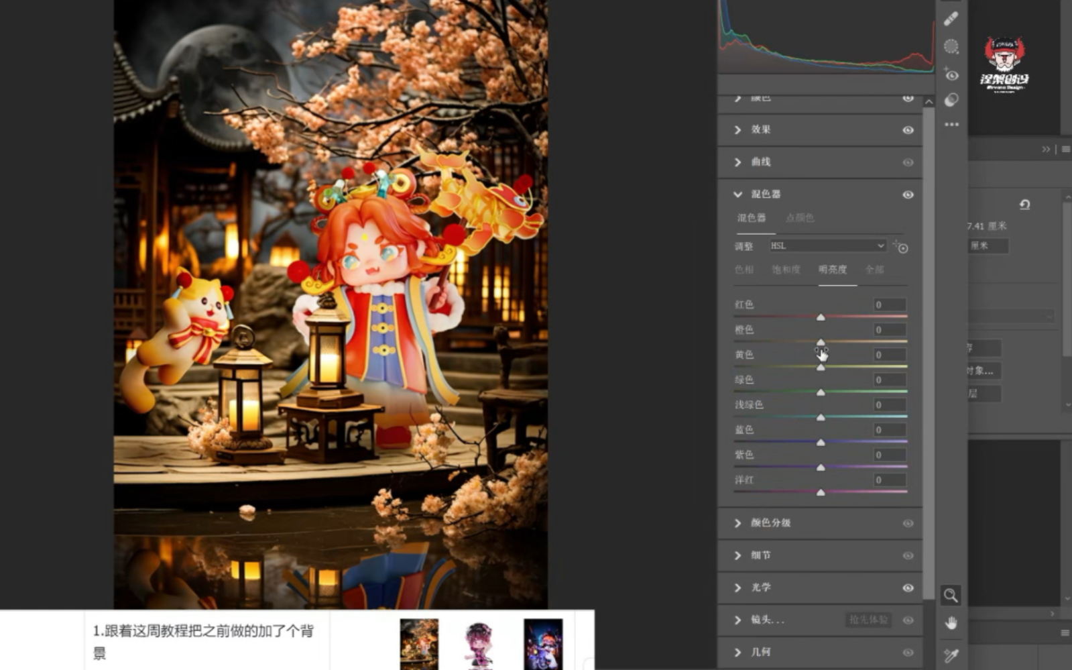Expand the 曲线 section
The height and width of the screenshot is (670, 1072).
[738, 162]
